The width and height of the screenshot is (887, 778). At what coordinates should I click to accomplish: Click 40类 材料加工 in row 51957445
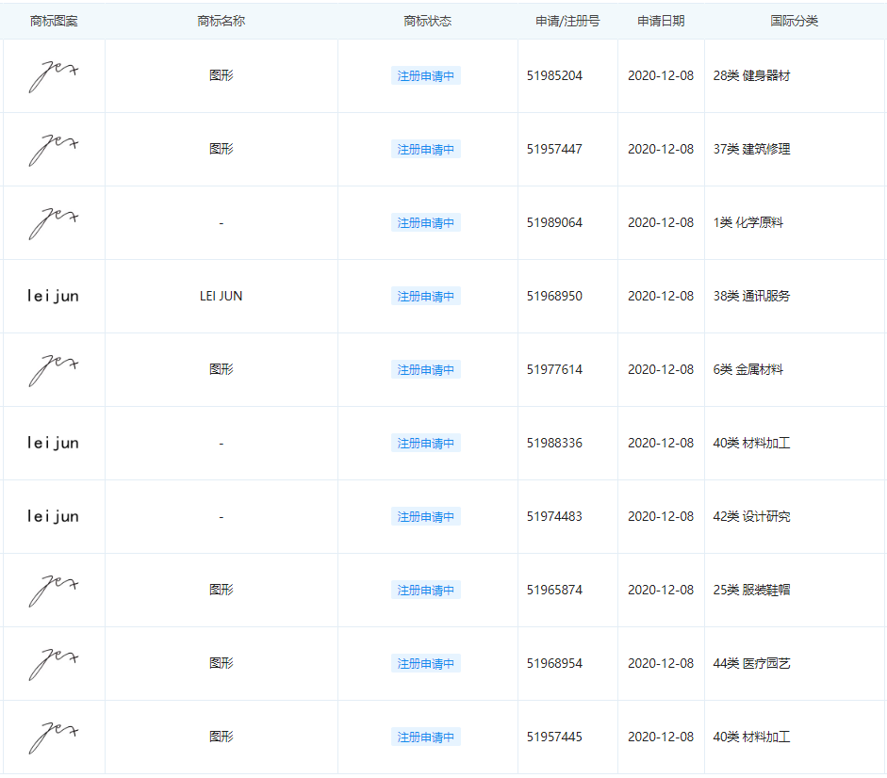[x=752, y=737]
